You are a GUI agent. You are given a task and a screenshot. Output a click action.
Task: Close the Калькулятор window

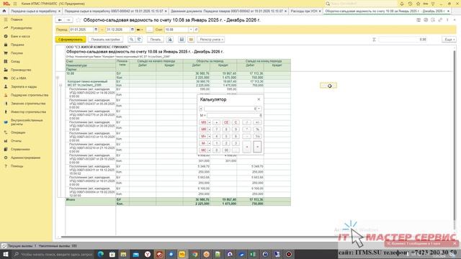pyautogui.click(x=259, y=99)
